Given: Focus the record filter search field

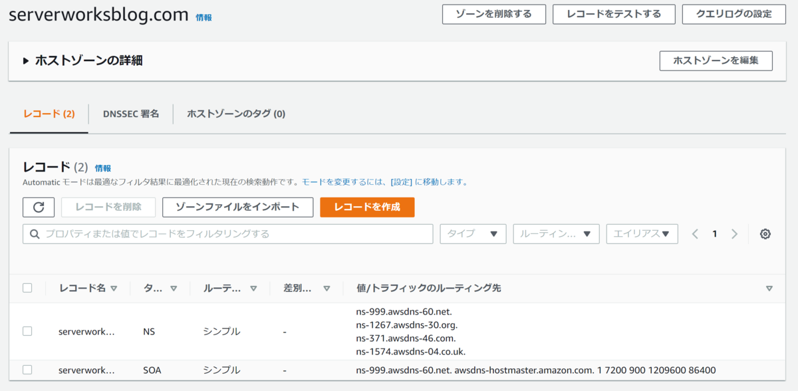Looking at the screenshot, I should coord(228,234).
